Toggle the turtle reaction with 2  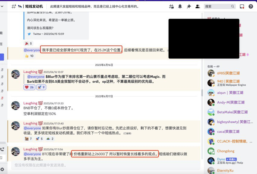[50, 139]
